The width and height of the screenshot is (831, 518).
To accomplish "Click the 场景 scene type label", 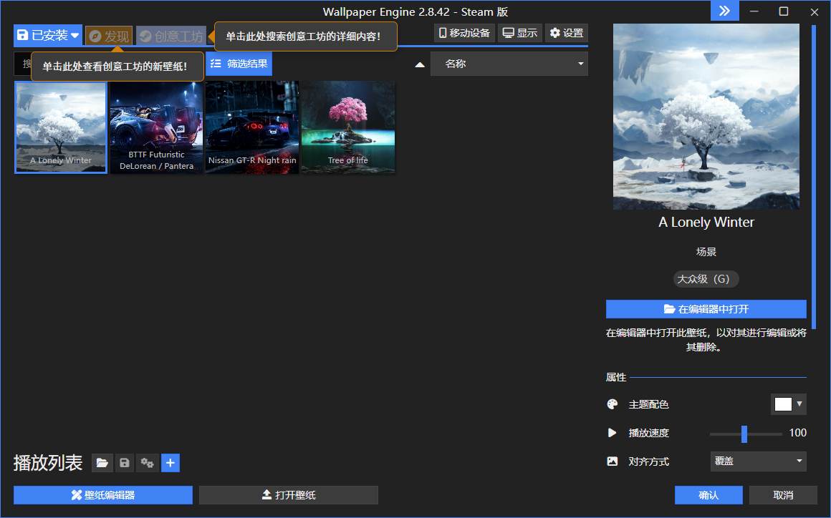I will (x=706, y=252).
